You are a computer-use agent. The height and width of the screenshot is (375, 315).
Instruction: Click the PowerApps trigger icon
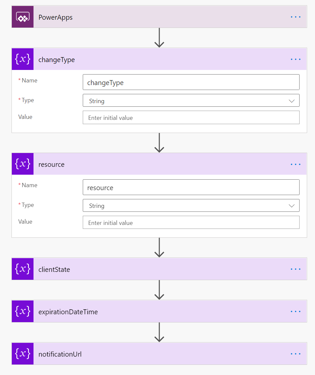23,17
